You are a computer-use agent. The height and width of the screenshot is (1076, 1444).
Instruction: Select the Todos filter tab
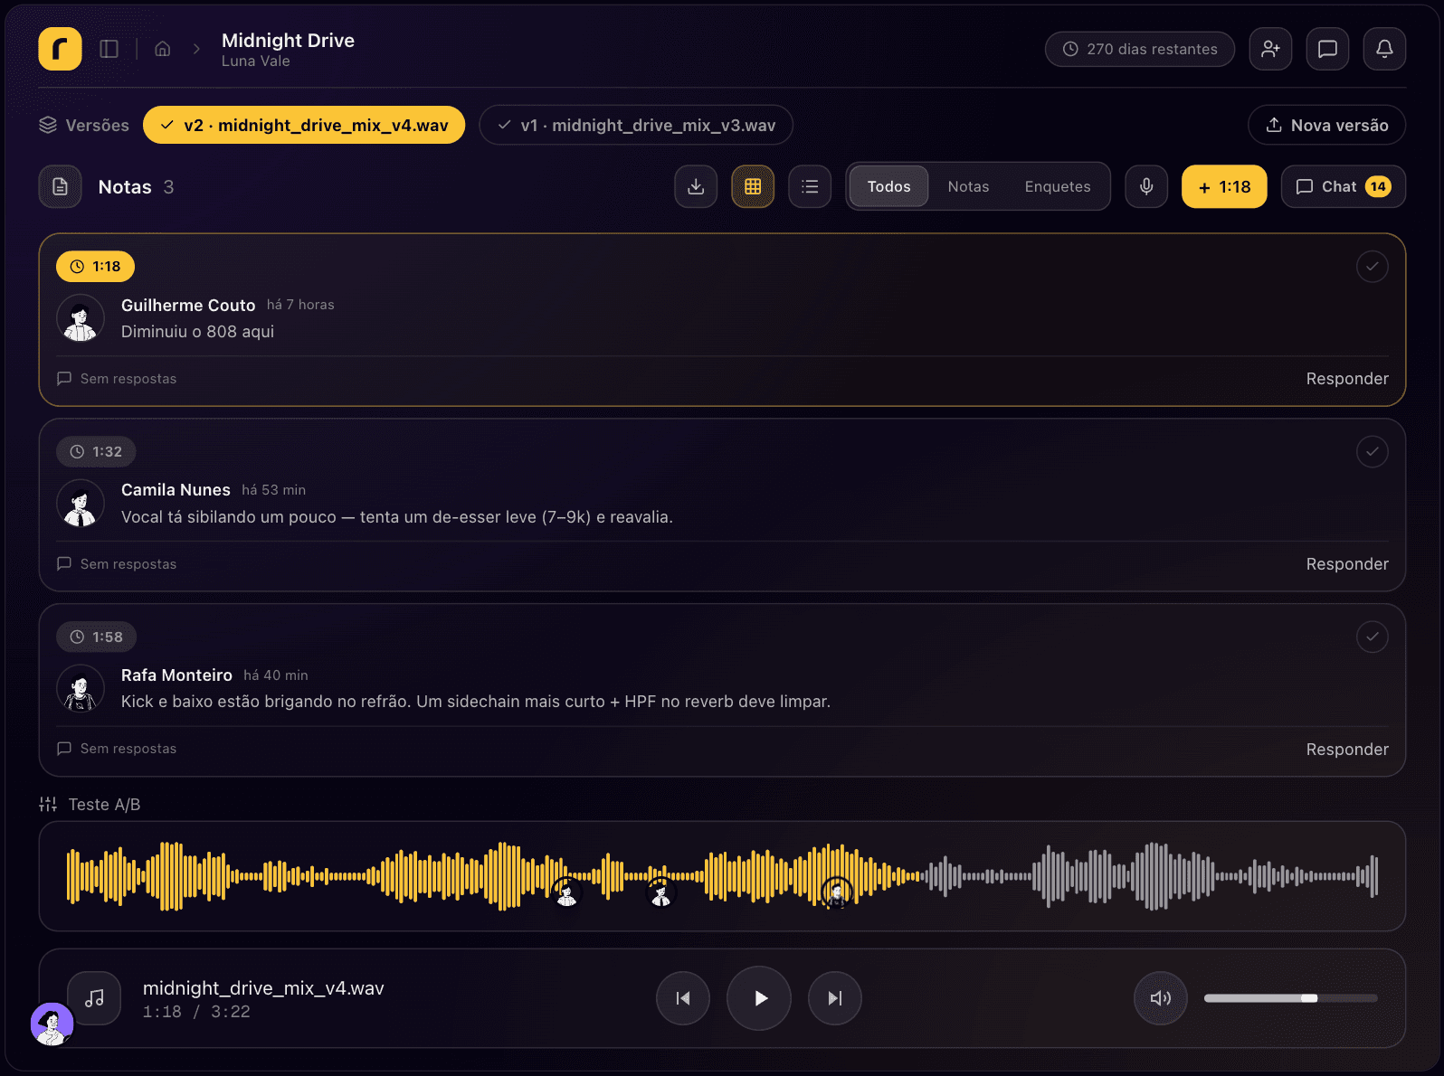coord(888,186)
